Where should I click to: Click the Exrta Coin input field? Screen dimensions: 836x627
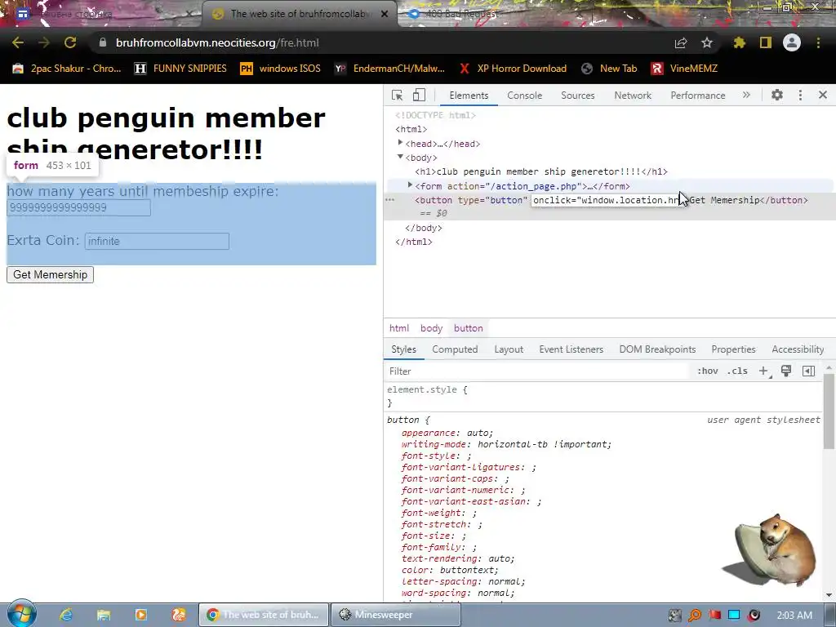pyautogui.click(x=157, y=241)
